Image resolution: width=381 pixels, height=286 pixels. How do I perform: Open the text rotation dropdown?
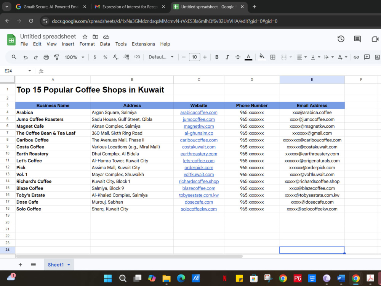point(343,57)
